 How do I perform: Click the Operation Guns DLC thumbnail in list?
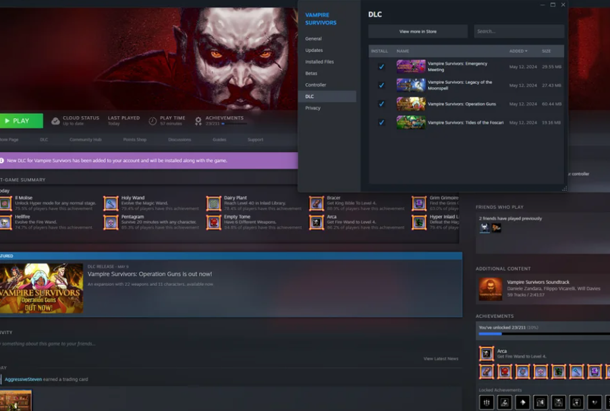click(411, 104)
